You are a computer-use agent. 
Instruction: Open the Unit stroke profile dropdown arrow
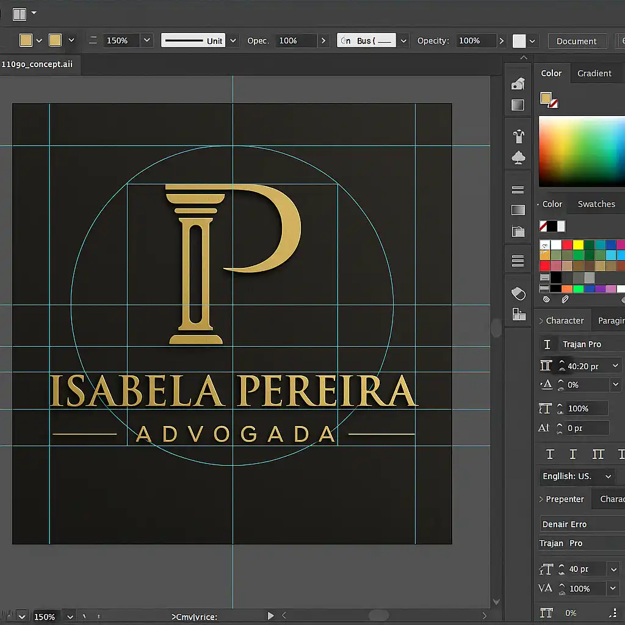[x=233, y=41]
